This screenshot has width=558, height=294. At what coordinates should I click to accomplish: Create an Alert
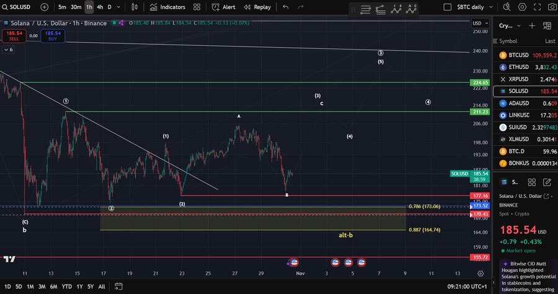coord(223,7)
